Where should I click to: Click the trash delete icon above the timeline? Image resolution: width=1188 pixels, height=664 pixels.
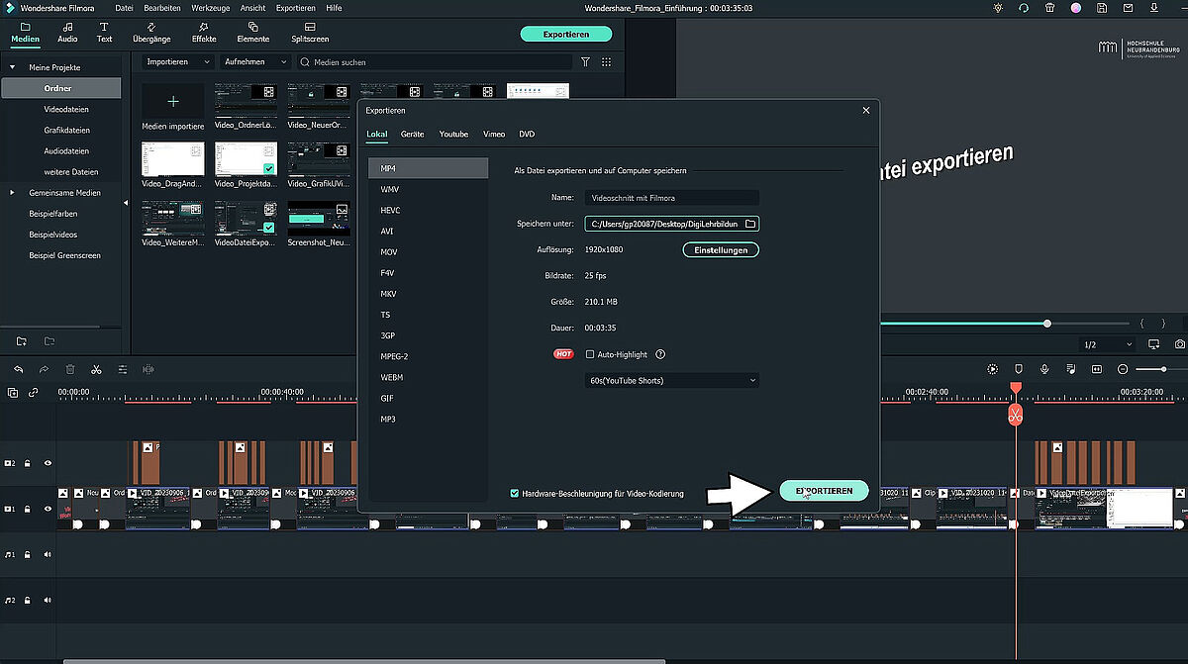tap(70, 369)
